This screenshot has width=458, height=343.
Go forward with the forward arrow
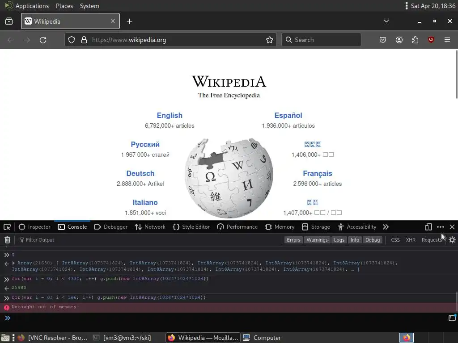[x=26, y=40]
